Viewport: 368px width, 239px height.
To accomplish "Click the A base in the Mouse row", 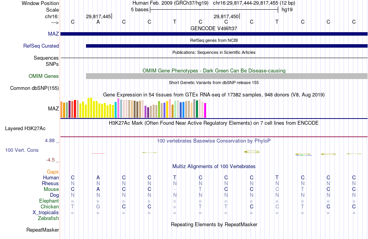I will (x=98, y=189).
